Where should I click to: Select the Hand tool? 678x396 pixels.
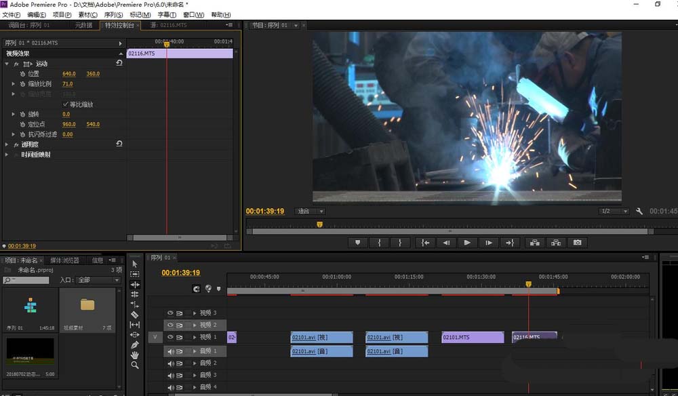point(135,355)
